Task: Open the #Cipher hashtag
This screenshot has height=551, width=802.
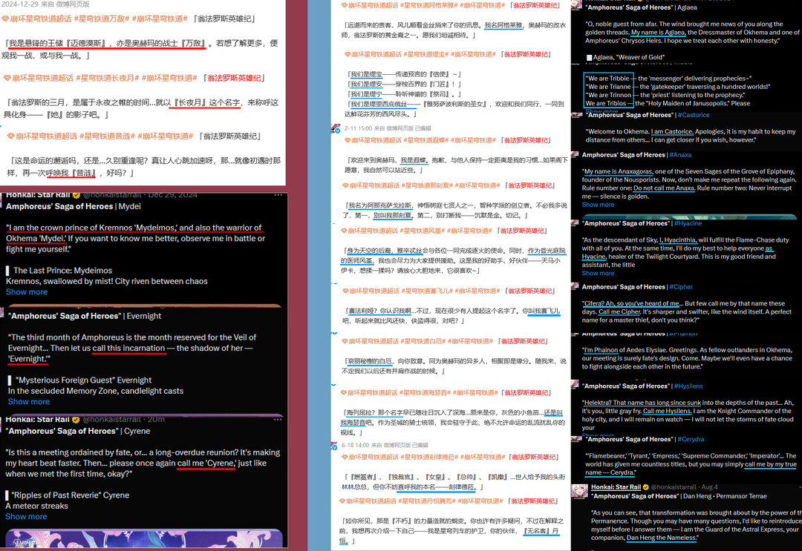Action: click(x=681, y=287)
